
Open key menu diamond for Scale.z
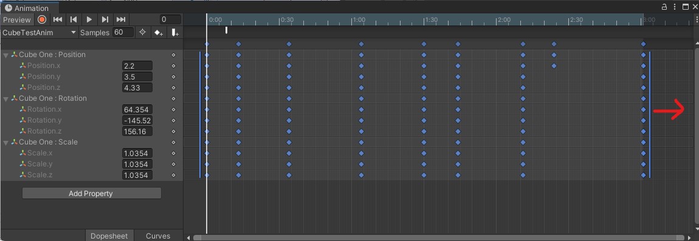point(174,175)
